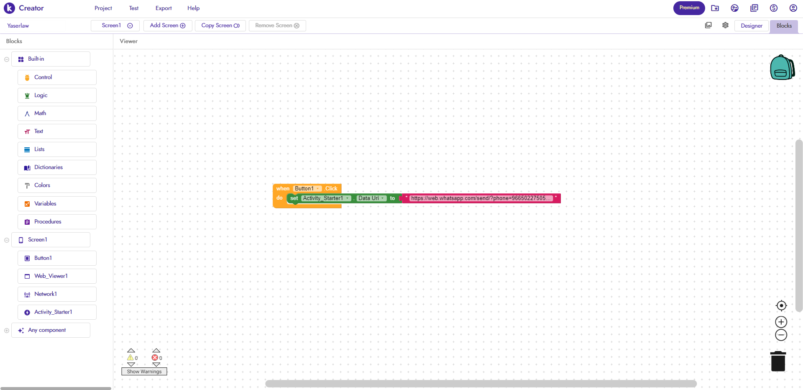Expand the Any component section
The width and height of the screenshot is (803, 390).
click(7, 331)
